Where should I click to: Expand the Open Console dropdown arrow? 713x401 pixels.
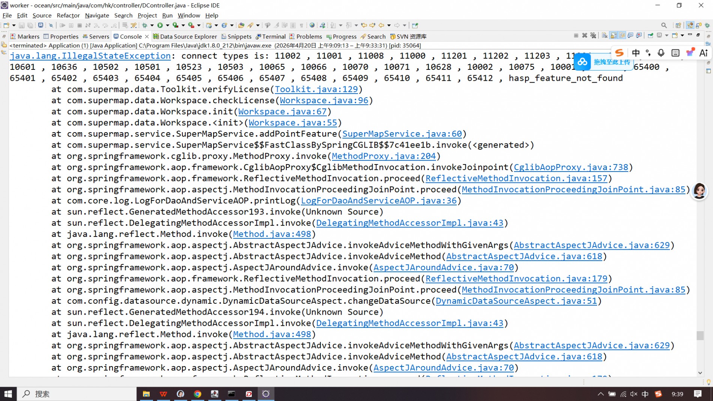tap(682, 36)
